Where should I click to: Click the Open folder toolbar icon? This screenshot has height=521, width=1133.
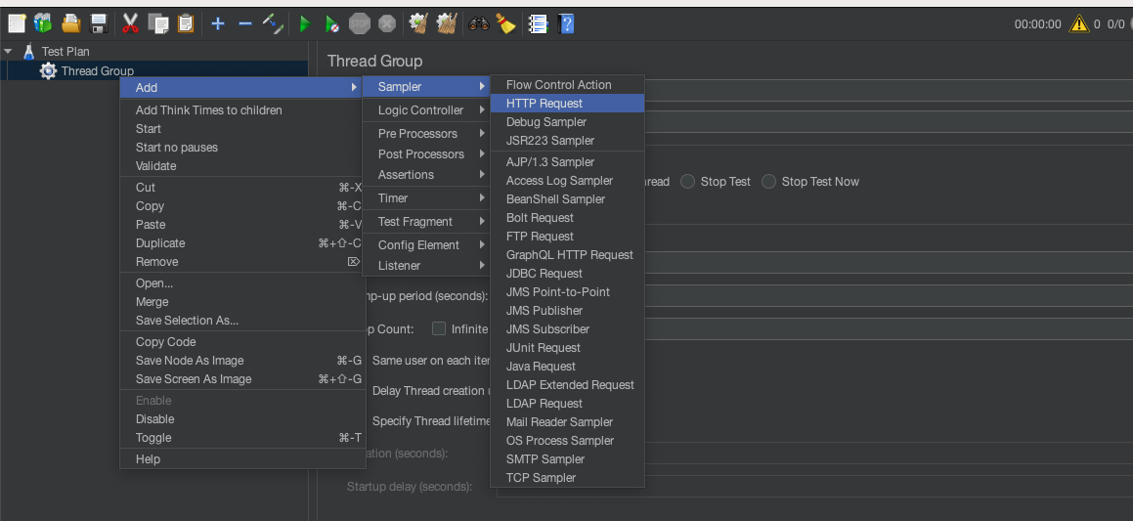(70, 23)
